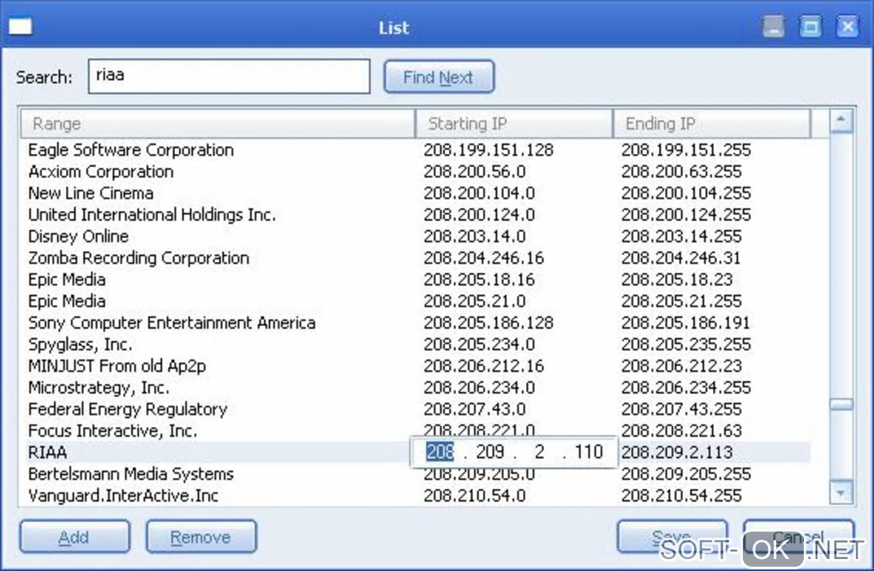Click starting IP 208.200.104.0
The height and width of the screenshot is (571, 874).
tap(479, 193)
